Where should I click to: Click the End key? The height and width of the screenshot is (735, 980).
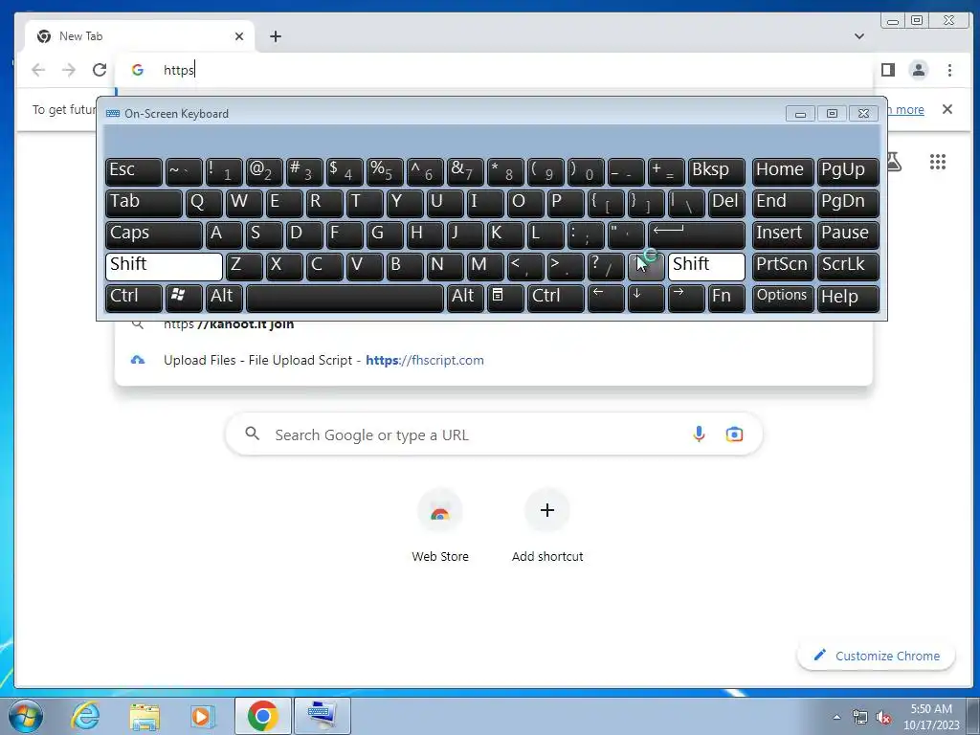click(783, 204)
